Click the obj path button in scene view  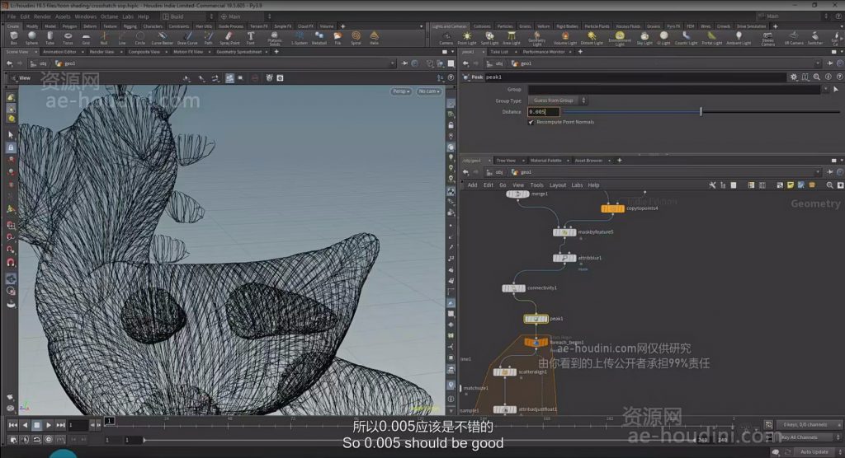(x=40, y=63)
